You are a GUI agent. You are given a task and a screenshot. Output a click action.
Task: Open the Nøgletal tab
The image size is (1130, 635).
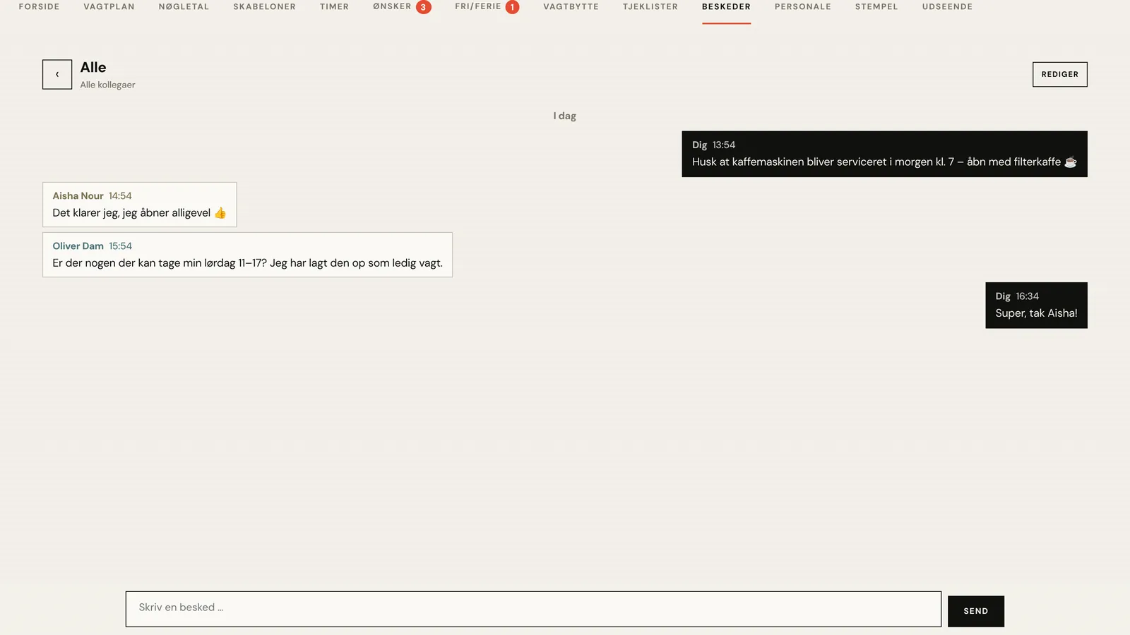coord(184,7)
